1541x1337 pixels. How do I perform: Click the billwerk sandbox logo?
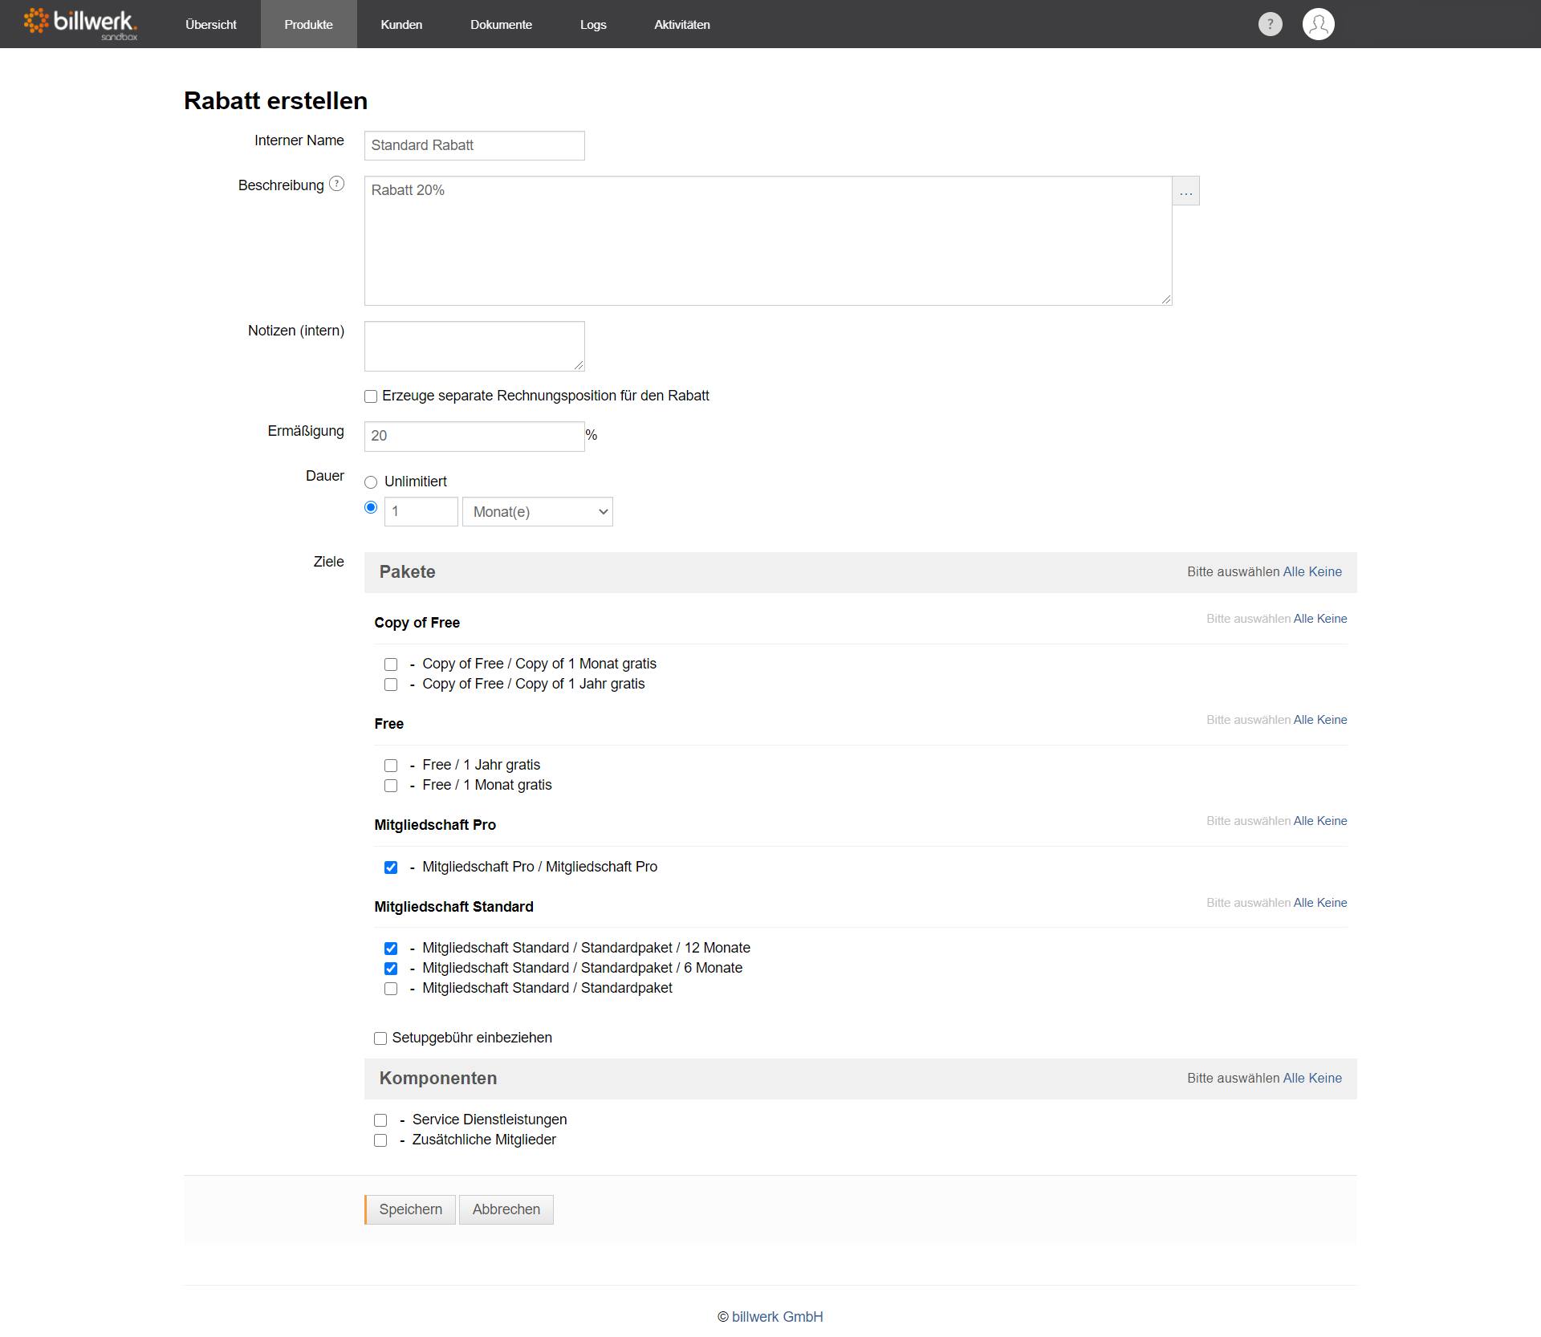click(x=80, y=24)
